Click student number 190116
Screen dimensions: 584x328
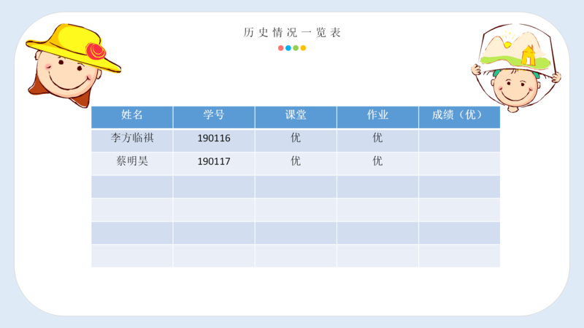[214, 140]
